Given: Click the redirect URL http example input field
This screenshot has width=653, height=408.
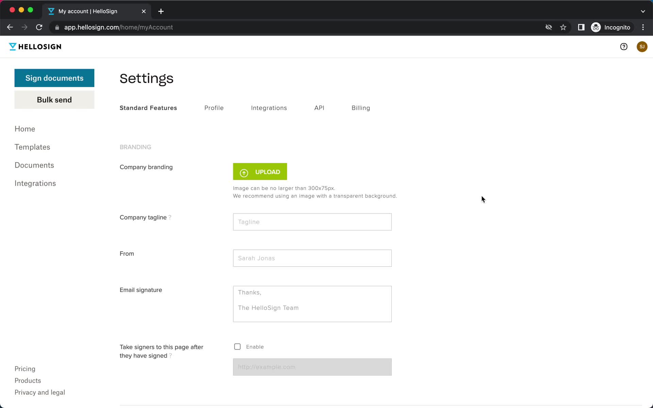Looking at the screenshot, I should pos(313,367).
